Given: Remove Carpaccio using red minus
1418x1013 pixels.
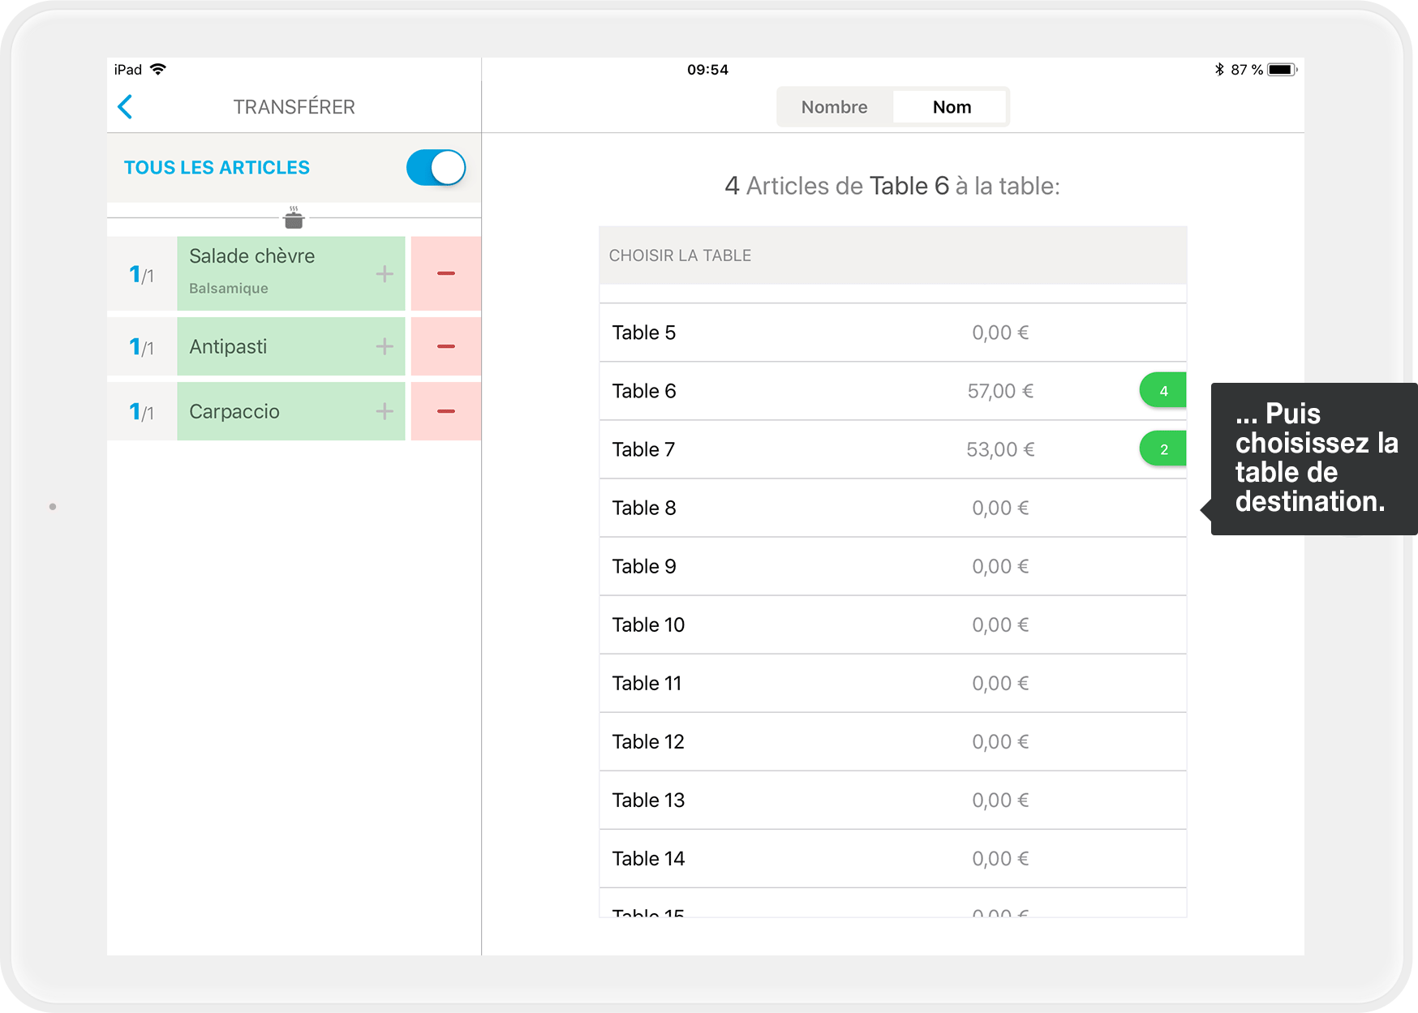Looking at the screenshot, I should coord(446,411).
